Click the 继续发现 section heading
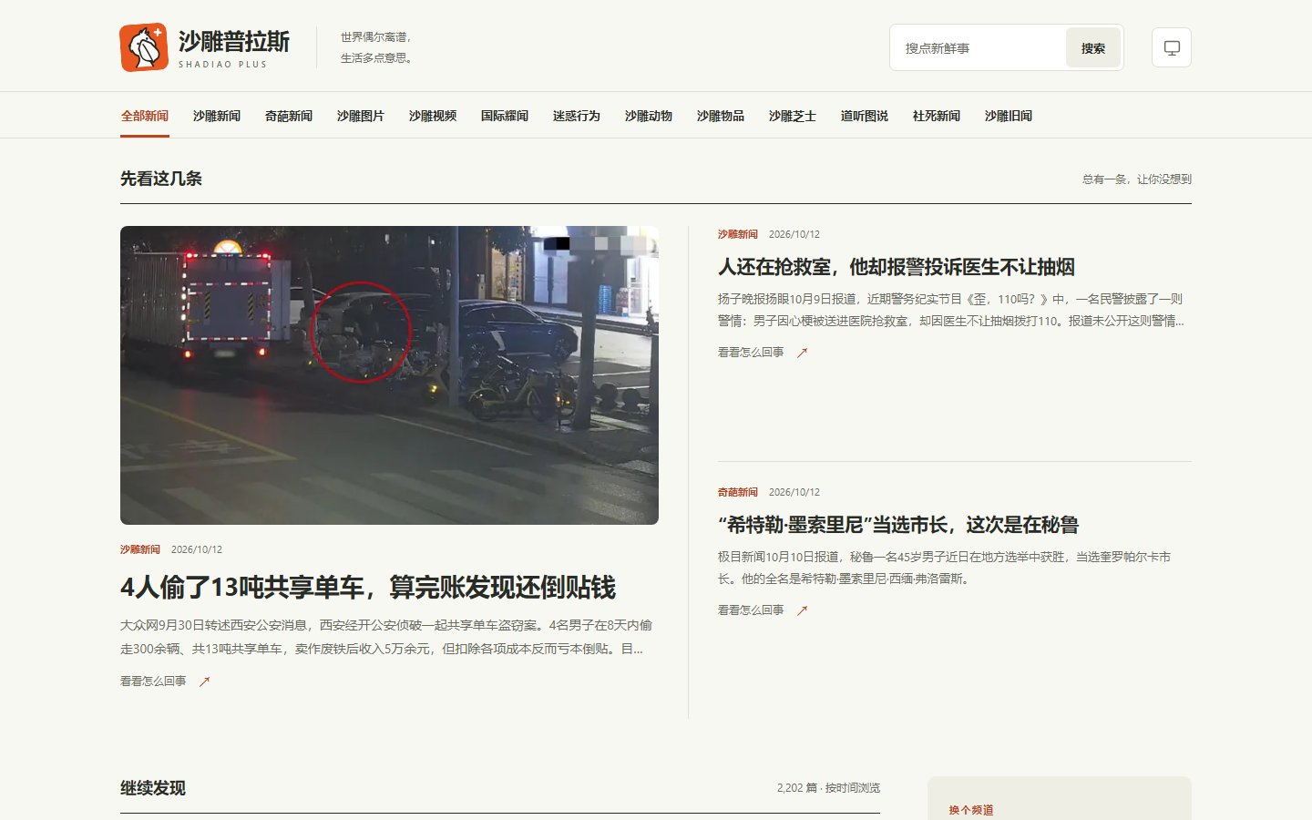The image size is (1312, 820). point(153,788)
